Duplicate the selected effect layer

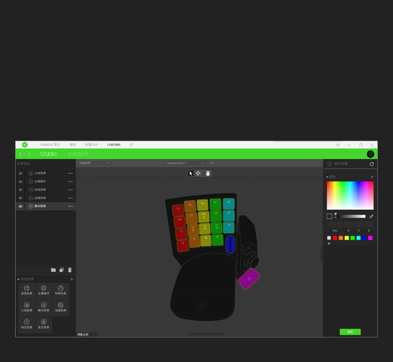pyautogui.click(x=62, y=270)
